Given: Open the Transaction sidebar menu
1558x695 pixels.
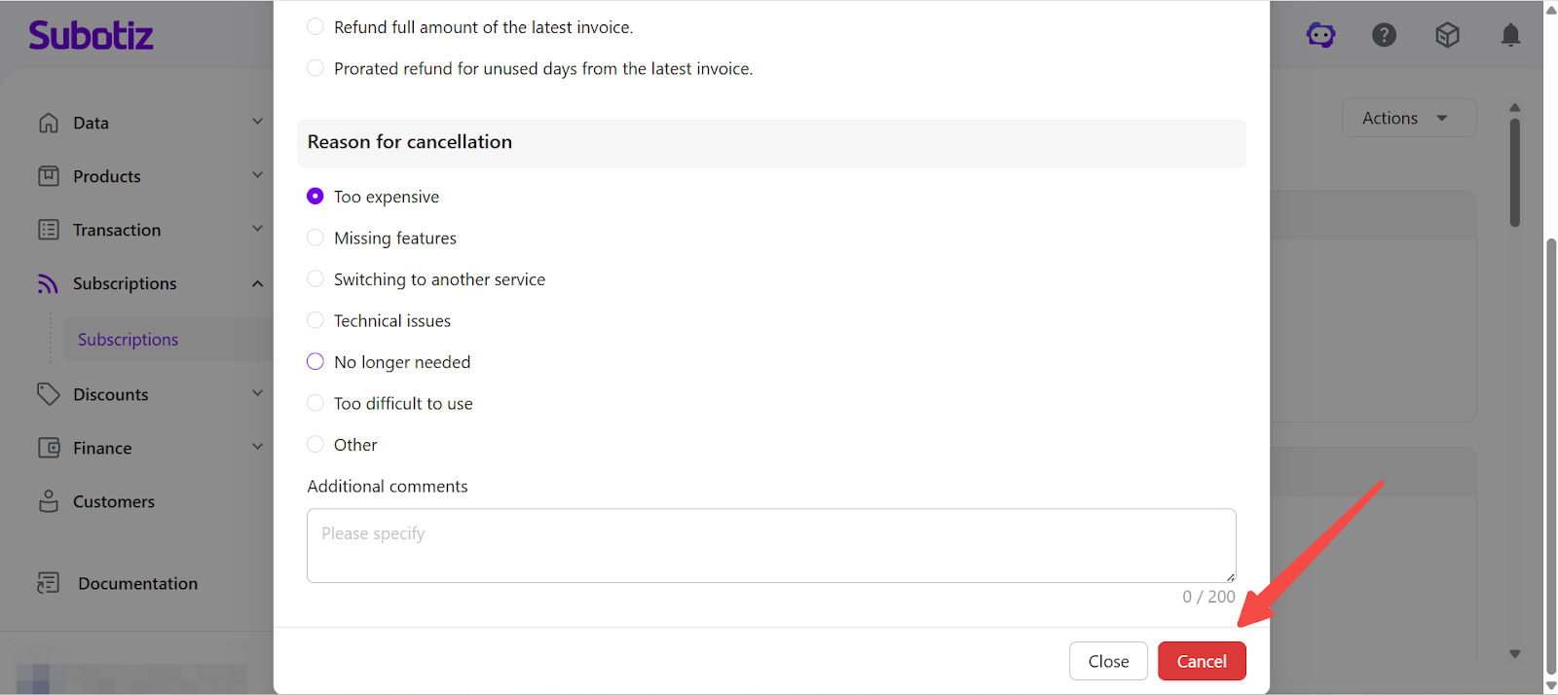Looking at the screenshot, I should click(117, 230).
